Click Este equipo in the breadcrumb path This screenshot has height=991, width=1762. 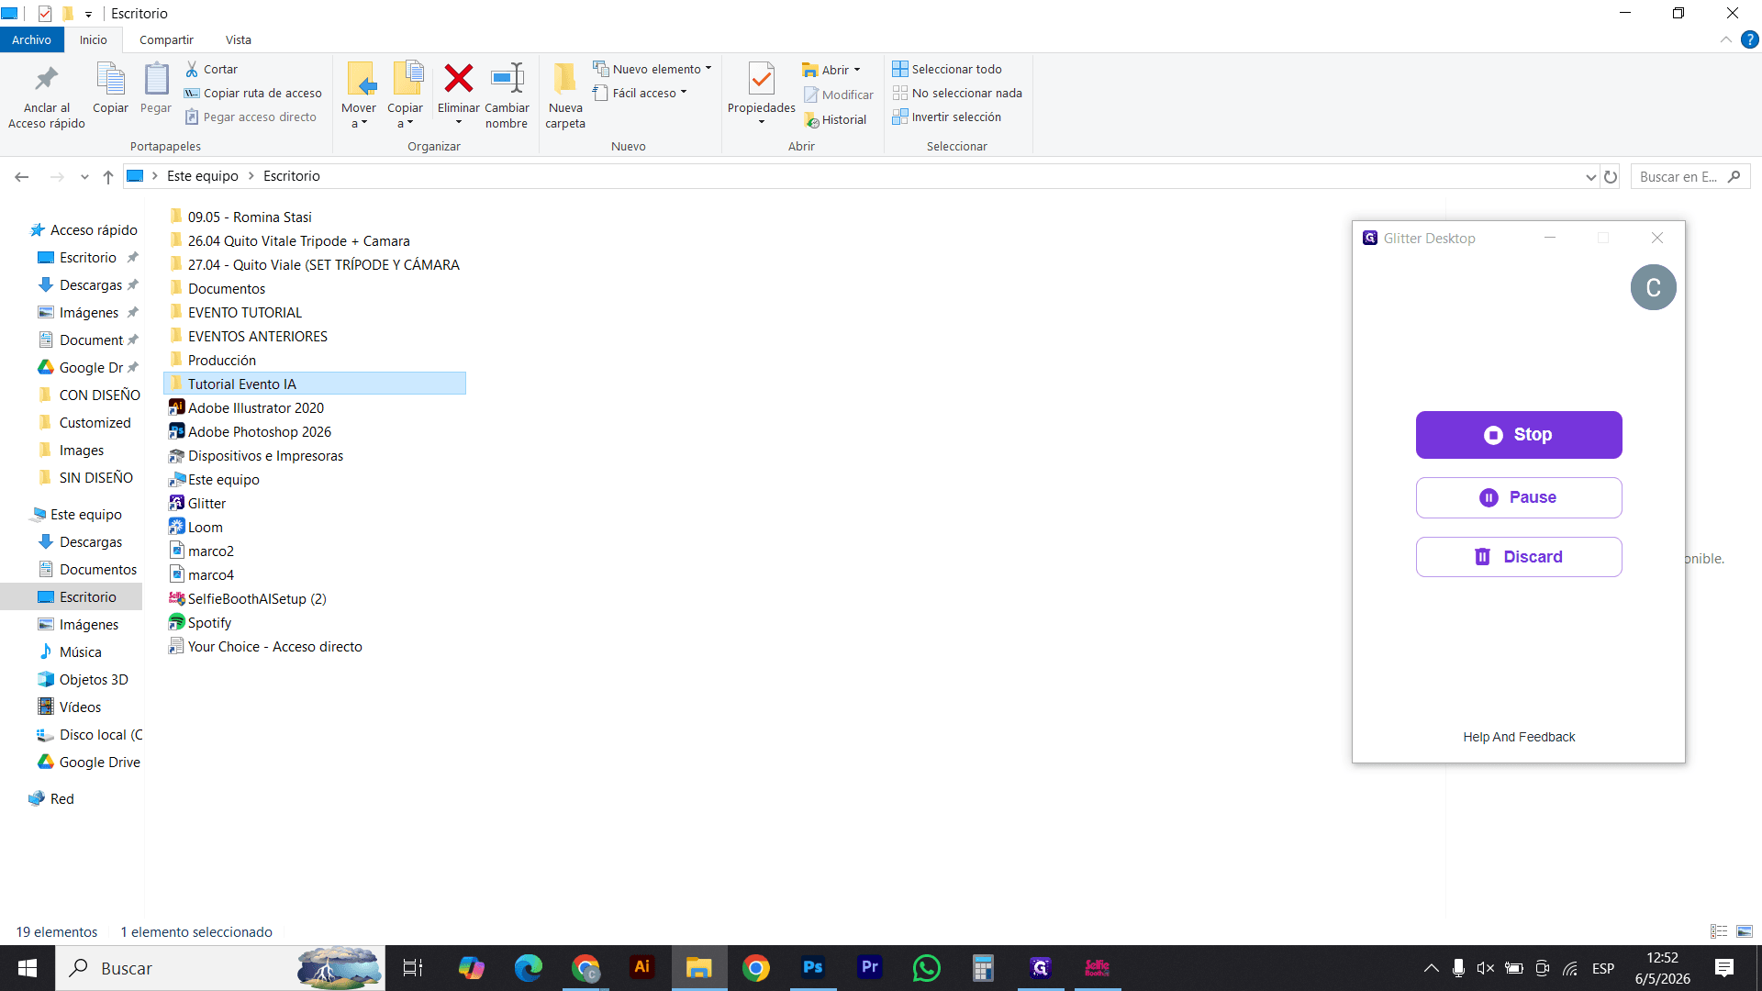click(x=202, y=176)
